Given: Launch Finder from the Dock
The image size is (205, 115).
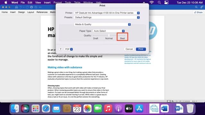Looking at the screenshot, I should pos(15,108).
